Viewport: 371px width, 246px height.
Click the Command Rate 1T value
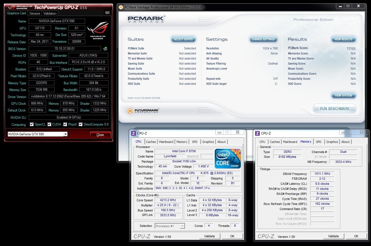point(322,209)
